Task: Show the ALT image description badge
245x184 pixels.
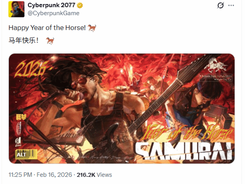Action: pyautogui.click(x=26, y=155)
